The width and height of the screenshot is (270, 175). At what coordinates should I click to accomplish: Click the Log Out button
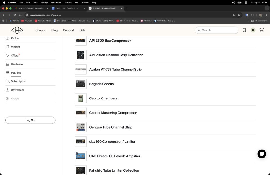[30, 120]
